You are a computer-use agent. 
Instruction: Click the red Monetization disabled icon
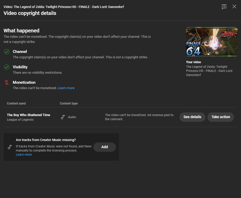[7, 82]
